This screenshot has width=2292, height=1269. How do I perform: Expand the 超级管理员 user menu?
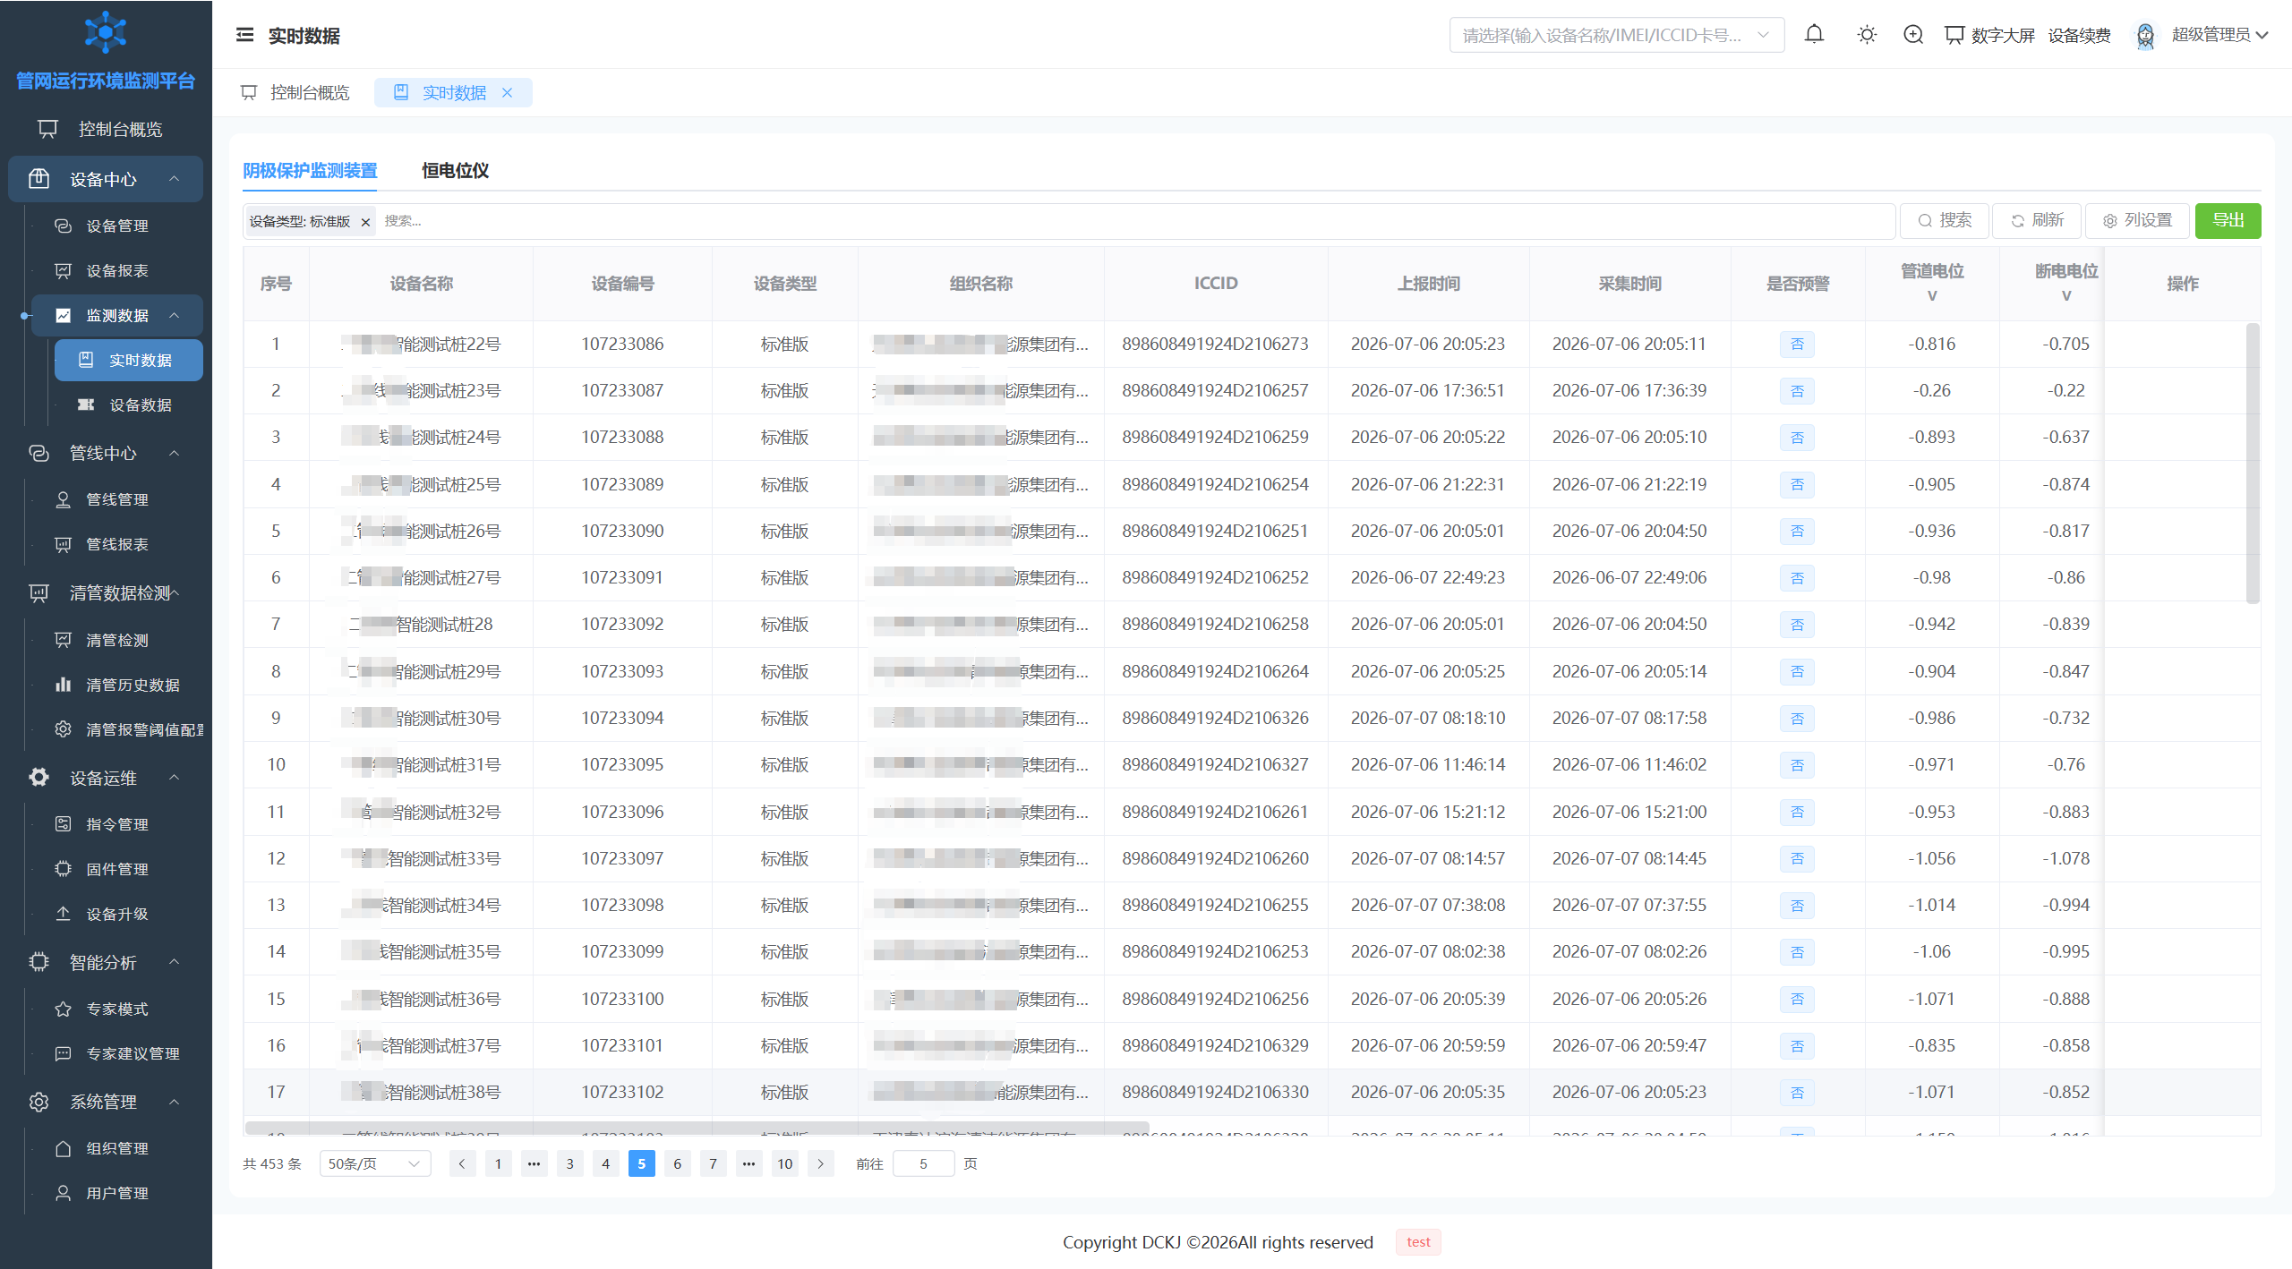click(x=2219, y=35)
